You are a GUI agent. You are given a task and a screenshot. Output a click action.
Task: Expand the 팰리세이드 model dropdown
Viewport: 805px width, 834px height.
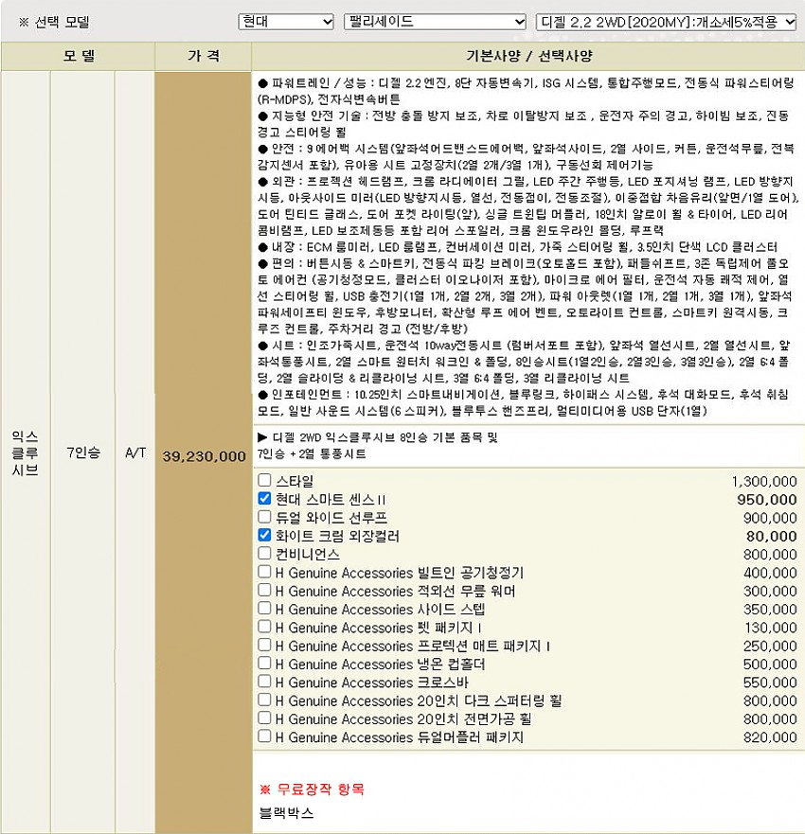435,21
